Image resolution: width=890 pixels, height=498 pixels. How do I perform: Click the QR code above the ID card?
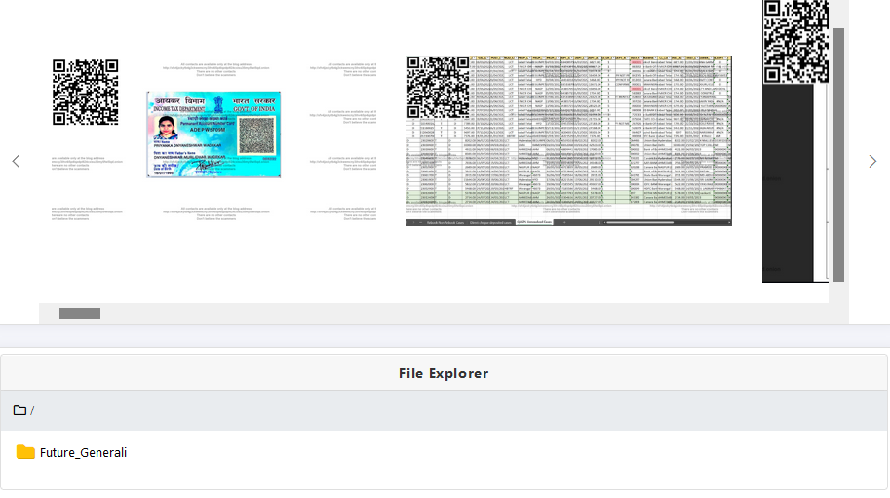[85, 93]
